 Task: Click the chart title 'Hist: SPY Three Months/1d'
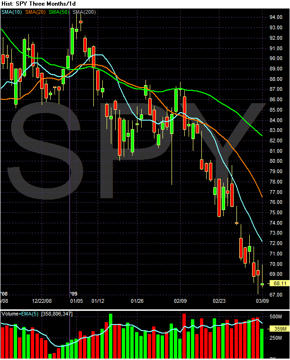click(38, 4)
